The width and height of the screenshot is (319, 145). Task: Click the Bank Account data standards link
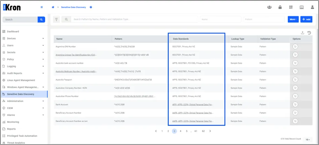[x=193, y=105]
